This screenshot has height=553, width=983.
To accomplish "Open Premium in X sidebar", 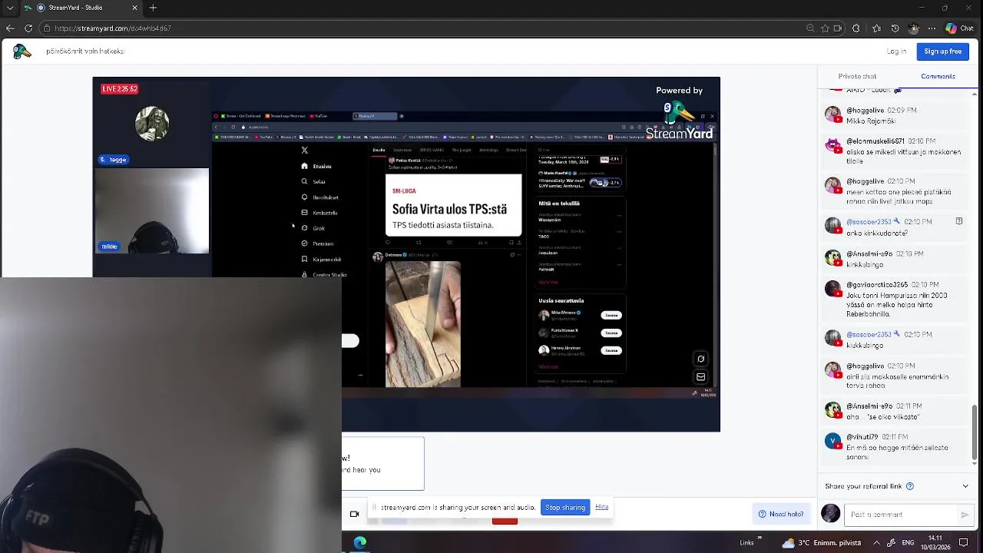I will pyautogui.click(x=317, y=243).
